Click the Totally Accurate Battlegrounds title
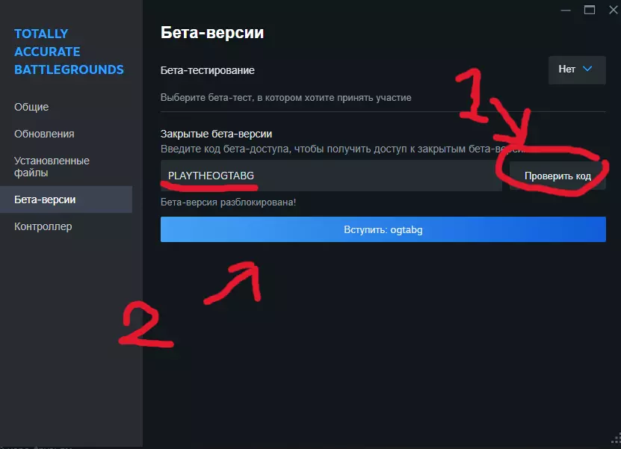 coord(69,52)
